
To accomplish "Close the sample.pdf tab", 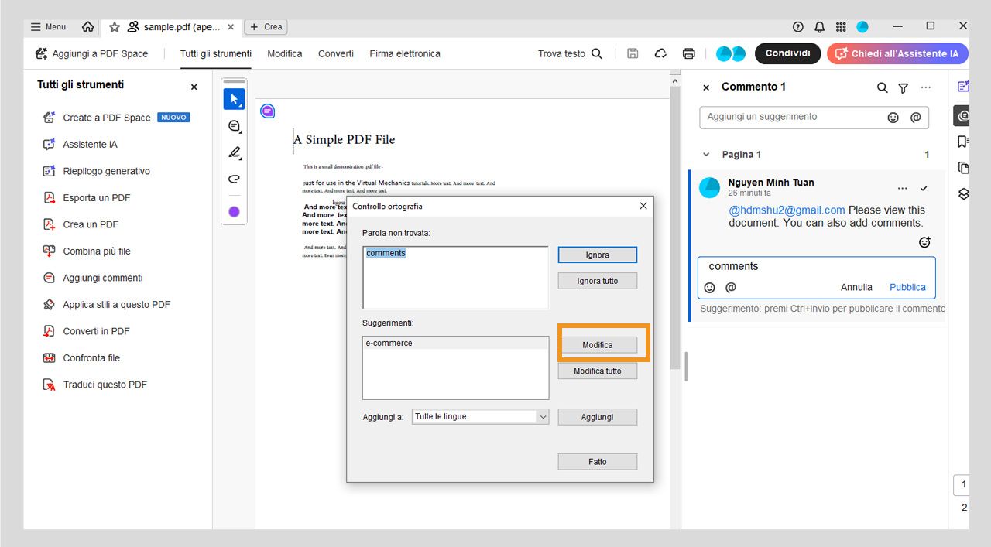I will point(231,26).
